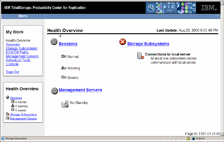Open the main Sessions heading link

pyautogui.click(x=68, y=44)
